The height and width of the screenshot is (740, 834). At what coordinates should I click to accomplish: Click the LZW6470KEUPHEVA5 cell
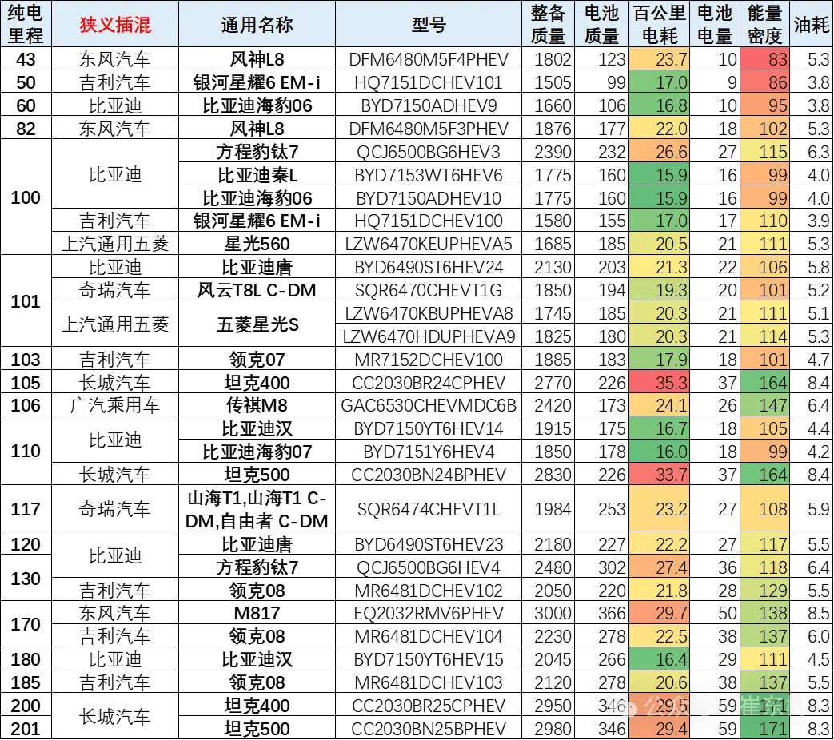pyautogui.click(x=429, y=244)
